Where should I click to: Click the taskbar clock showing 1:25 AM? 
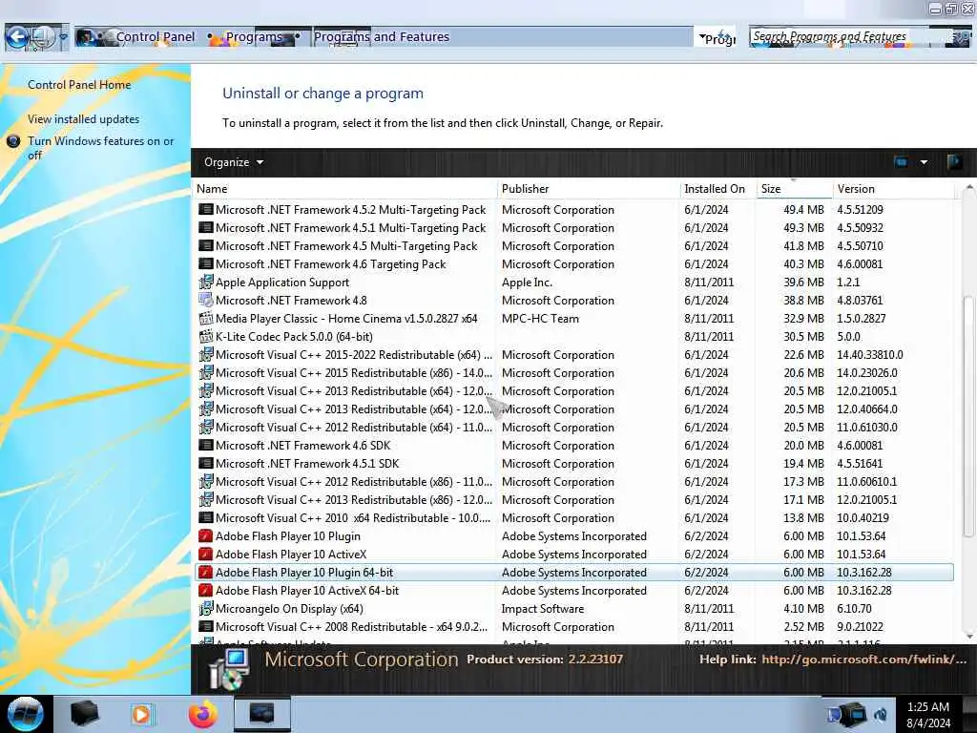click(927, 715)
